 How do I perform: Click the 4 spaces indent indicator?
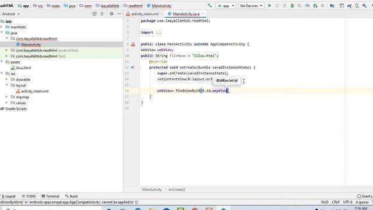(x=362, y=202)
